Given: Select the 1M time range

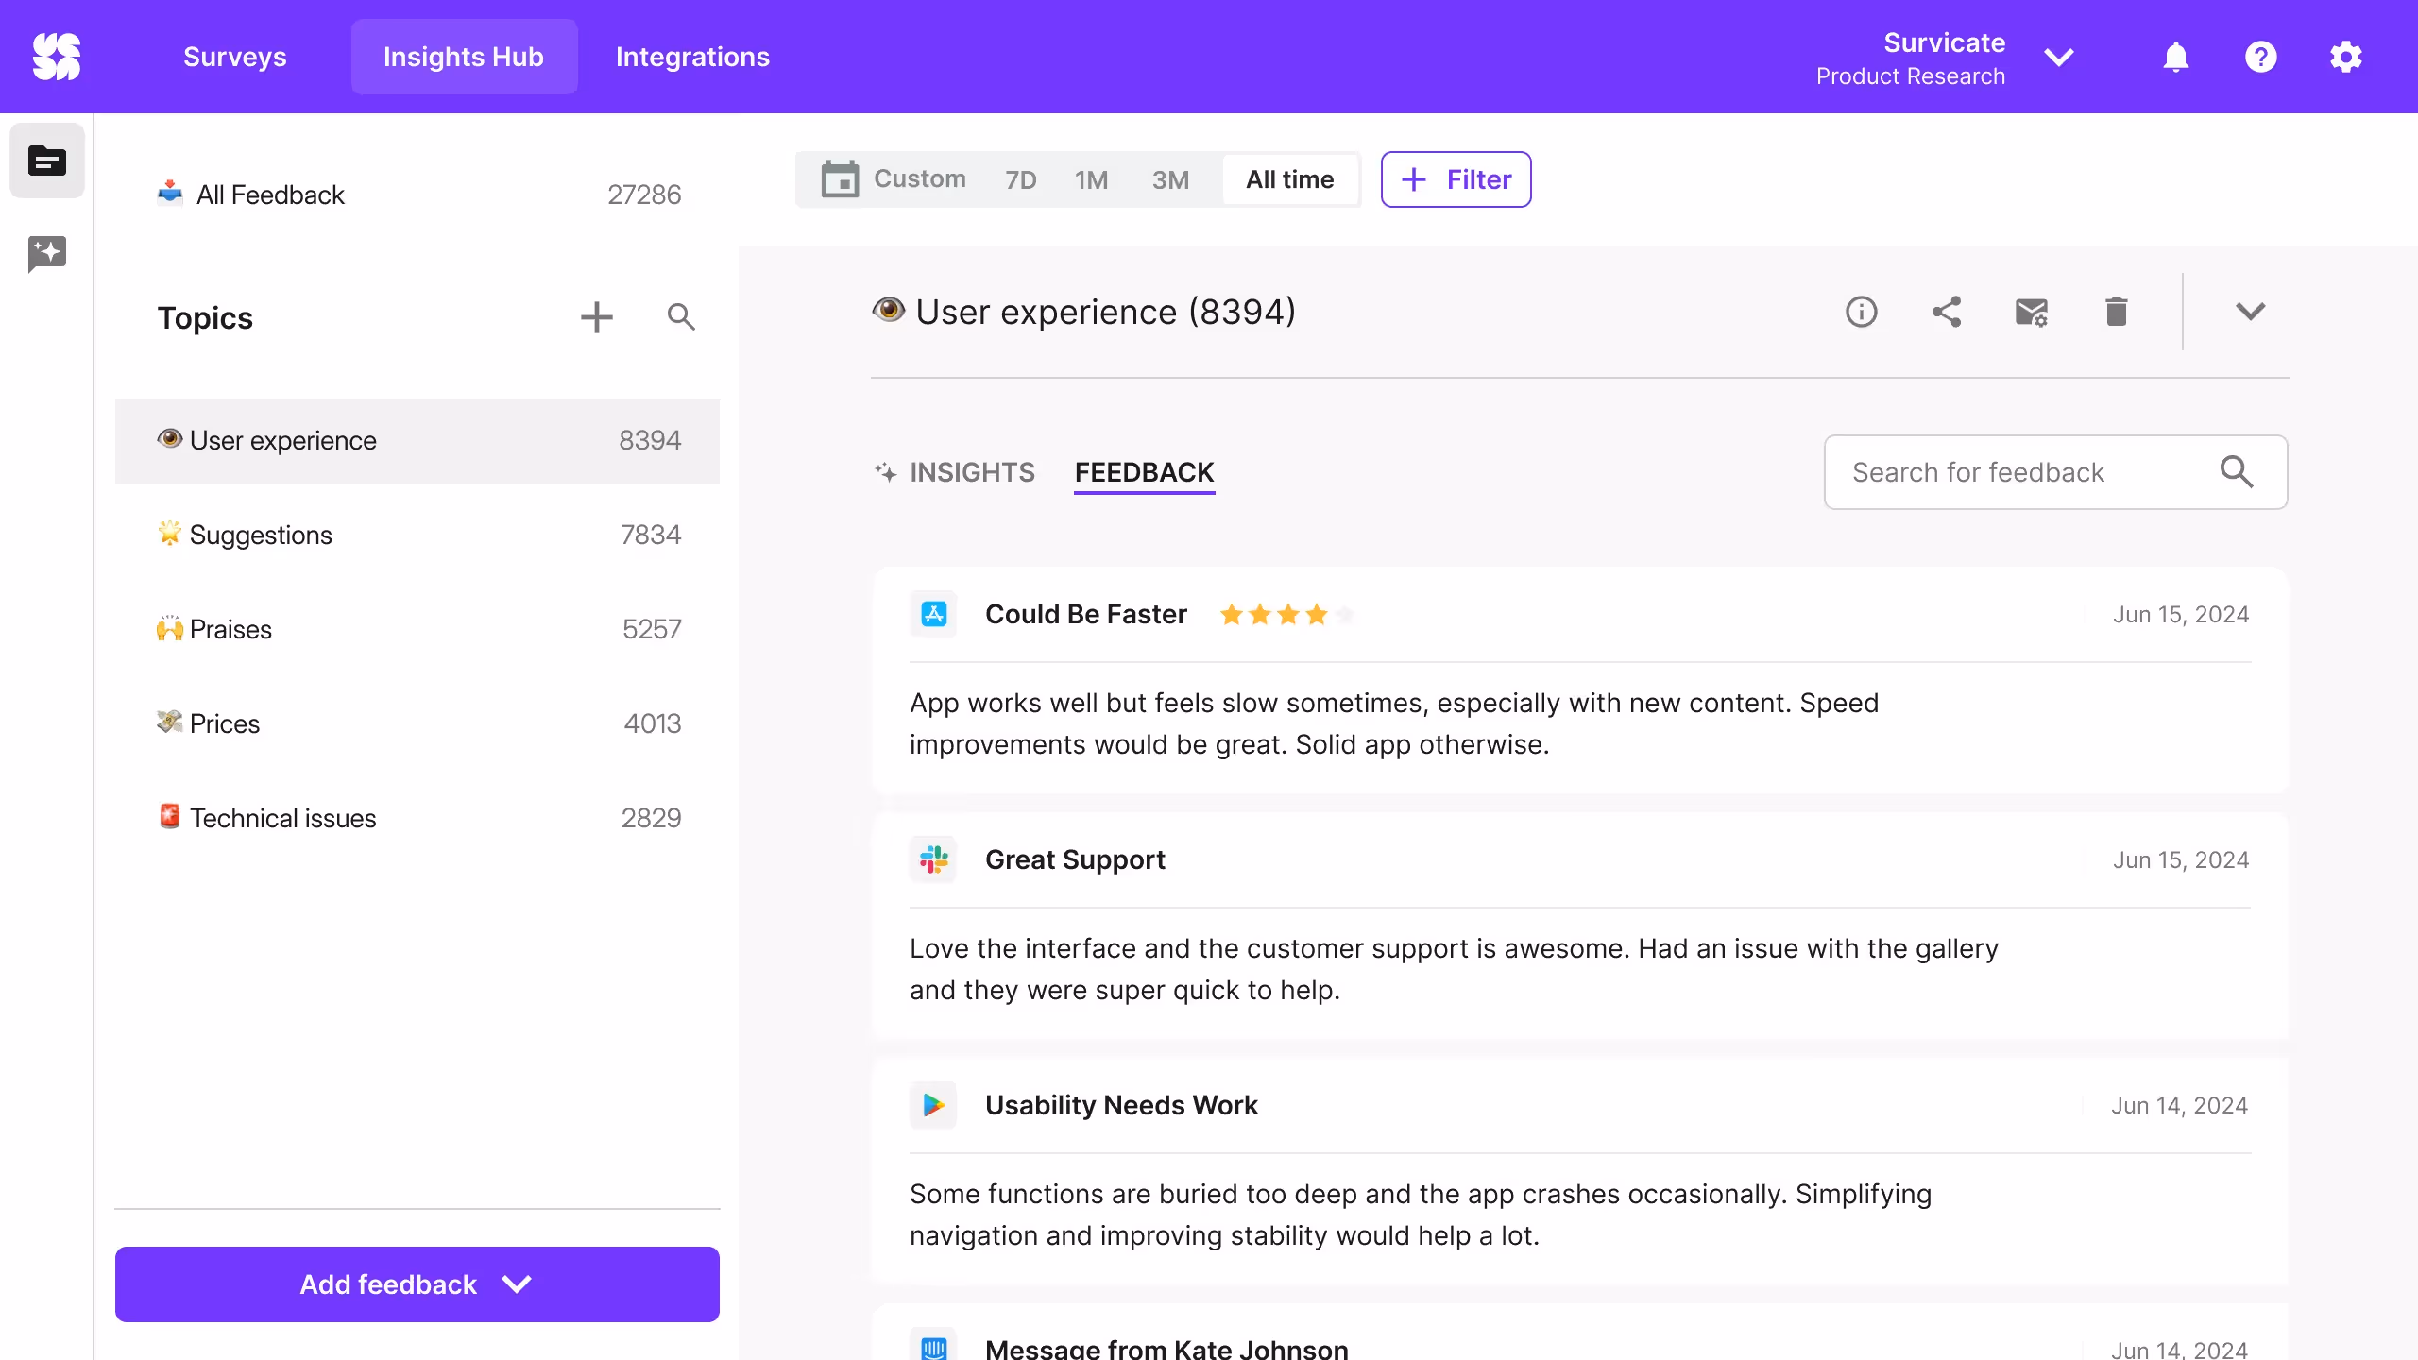Looking at the screenshot, I should pyautogui.click(x=1091, y=179).
